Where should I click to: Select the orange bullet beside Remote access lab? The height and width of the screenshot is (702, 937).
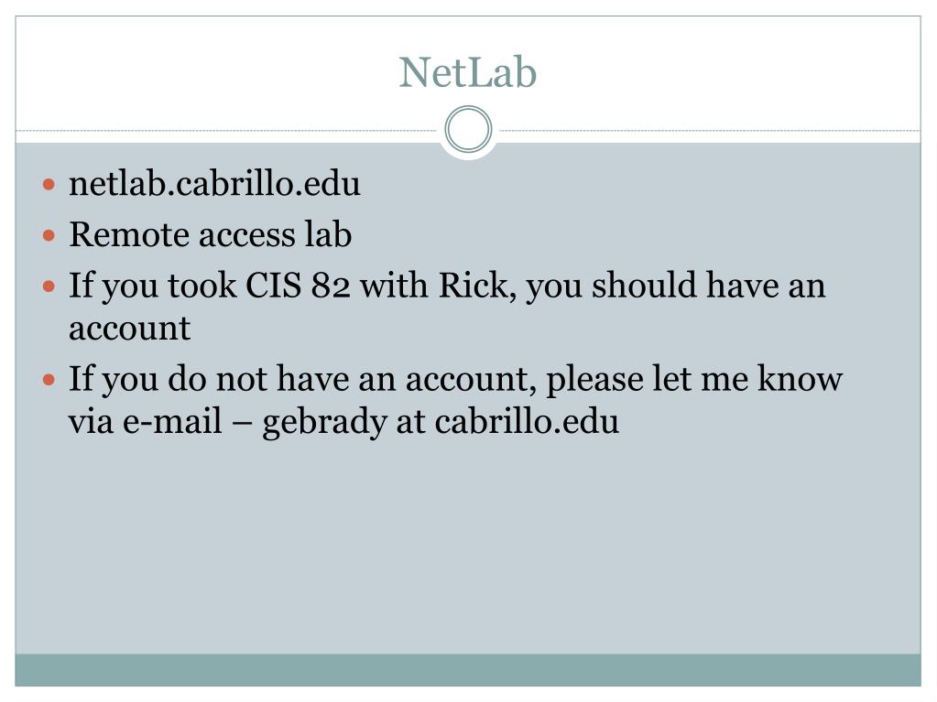49,235
